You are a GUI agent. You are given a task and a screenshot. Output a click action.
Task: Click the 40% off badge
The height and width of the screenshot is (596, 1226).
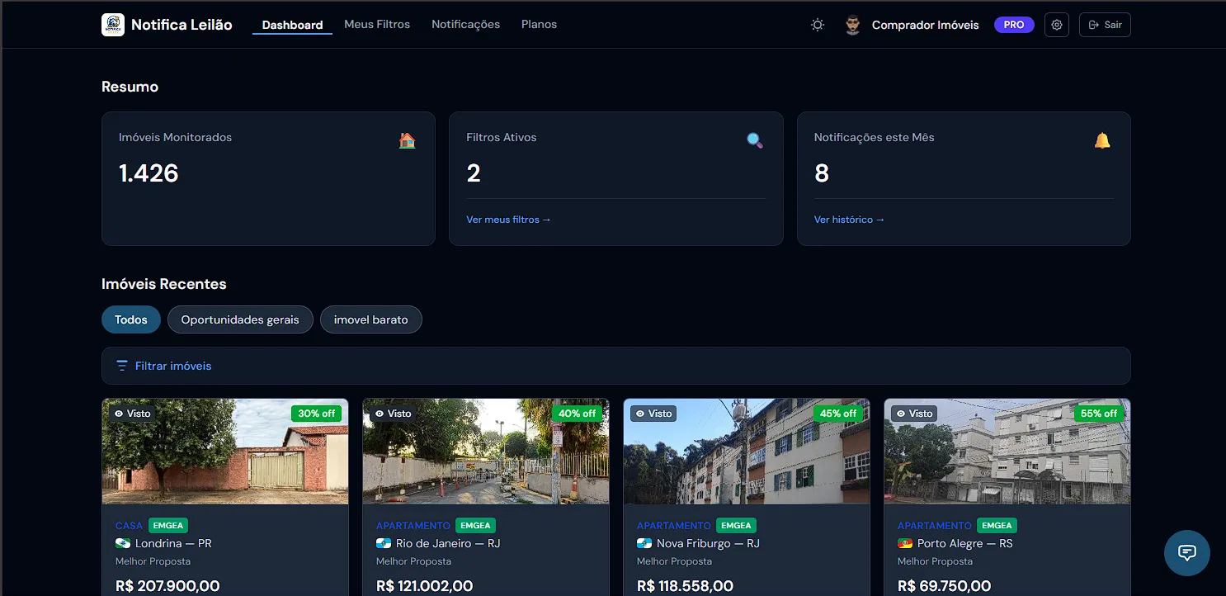point(578,414)
